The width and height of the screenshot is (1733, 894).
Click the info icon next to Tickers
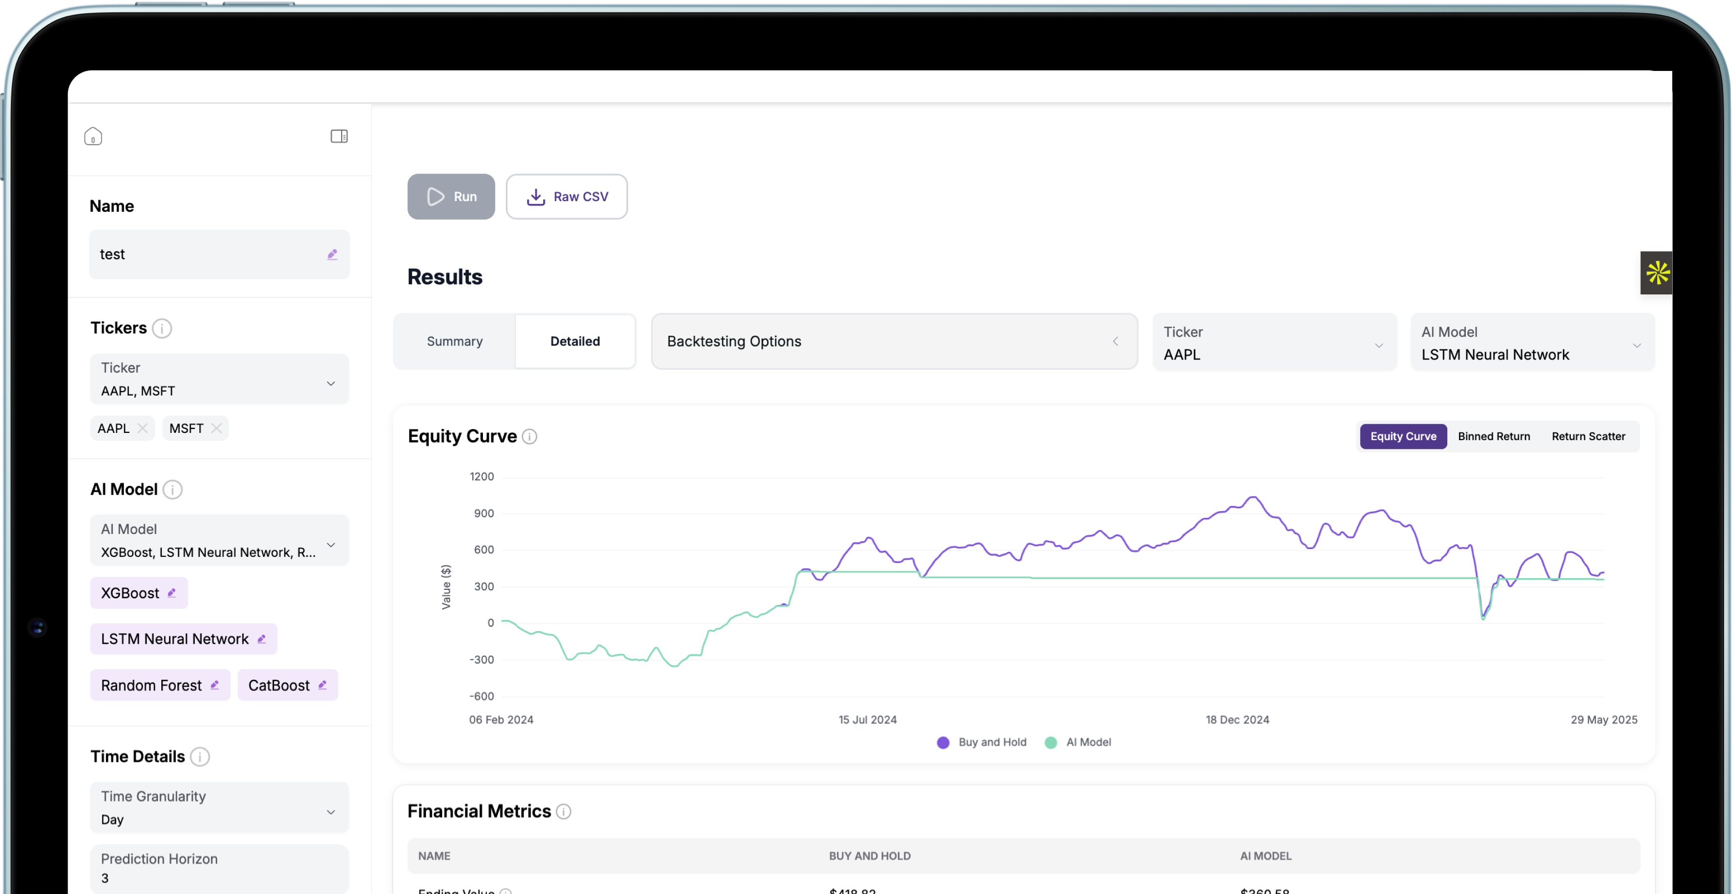click(162, 328)
